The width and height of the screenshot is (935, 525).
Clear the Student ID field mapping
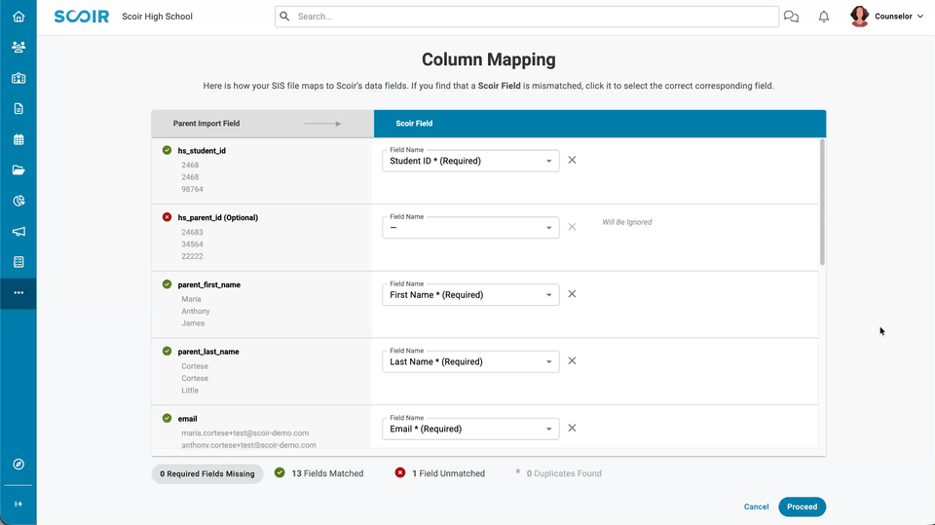pos(572,160)
